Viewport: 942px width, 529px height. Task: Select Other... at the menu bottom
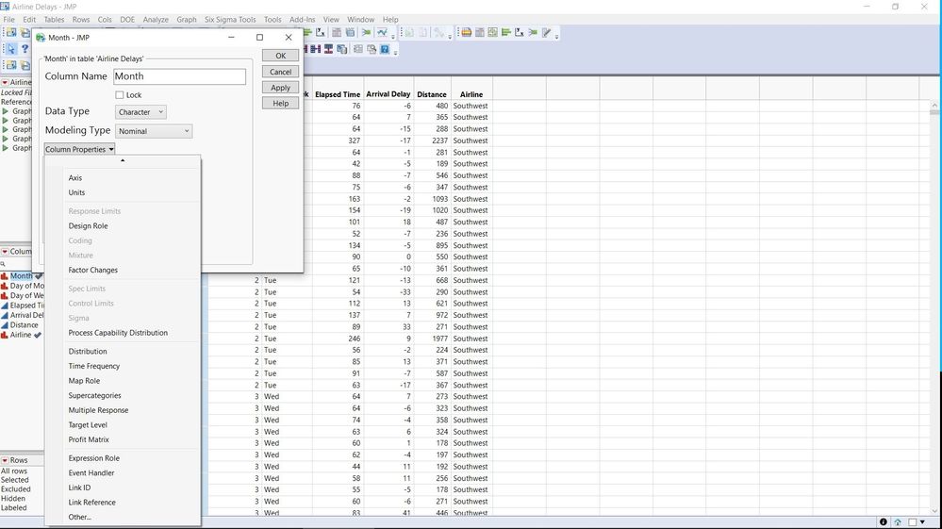point(79,517)
